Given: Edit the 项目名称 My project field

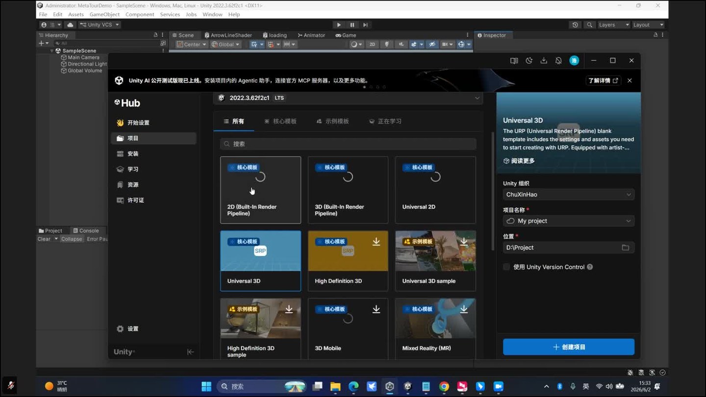Looking at the screenshot, I should click(x=569, y=221).
